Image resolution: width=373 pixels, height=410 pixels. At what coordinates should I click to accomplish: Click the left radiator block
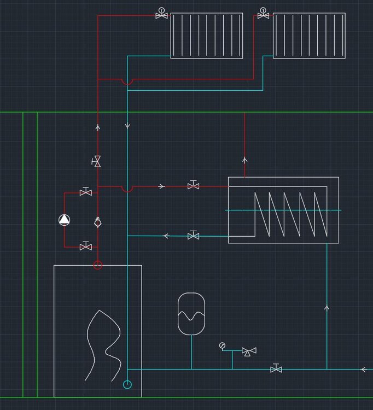pyautogui.click(x=207, y=36)
